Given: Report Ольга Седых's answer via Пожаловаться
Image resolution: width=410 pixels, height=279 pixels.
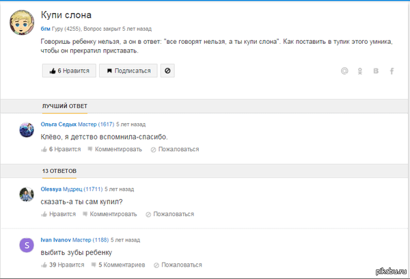Looking at the screenshot, I should (175, 149).
